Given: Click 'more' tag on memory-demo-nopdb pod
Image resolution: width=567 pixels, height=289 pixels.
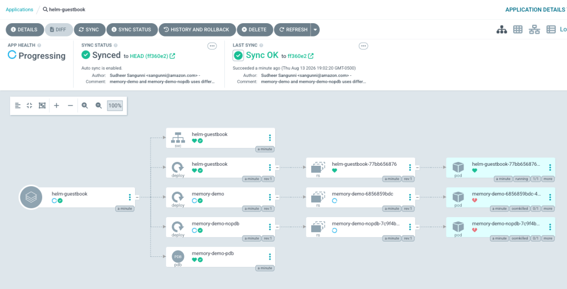Looking at the screenshot, I should point(548,239).
